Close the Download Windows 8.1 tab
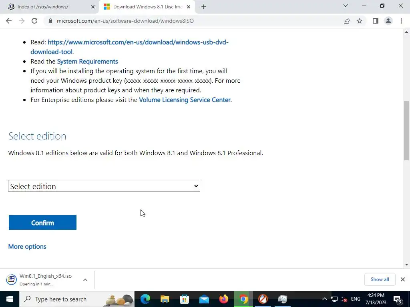This screenshot has height=307, width=410. pyautogui.click(x=189, y=7)
